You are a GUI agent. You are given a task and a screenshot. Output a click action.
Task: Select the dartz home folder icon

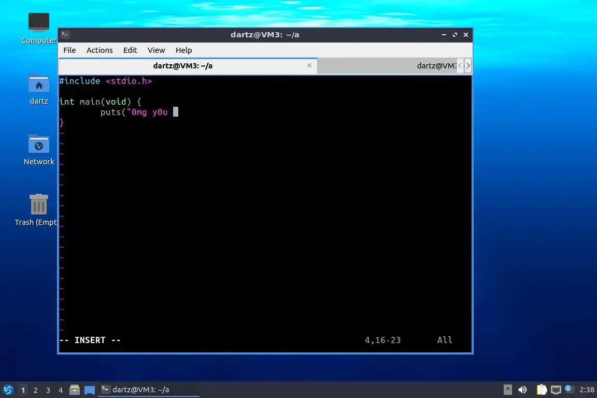pos(39,90)
